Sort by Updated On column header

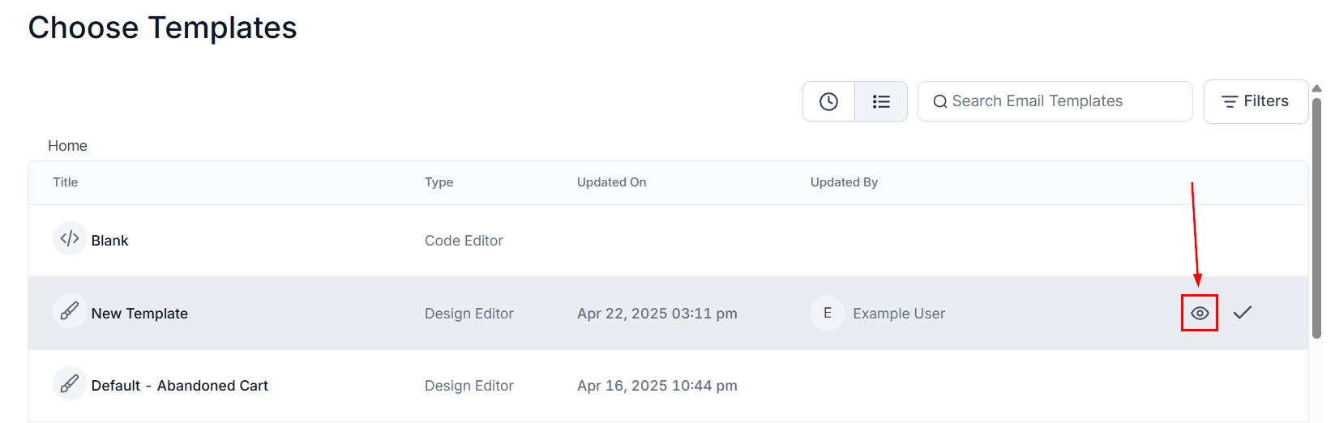[x=611, y=182]
